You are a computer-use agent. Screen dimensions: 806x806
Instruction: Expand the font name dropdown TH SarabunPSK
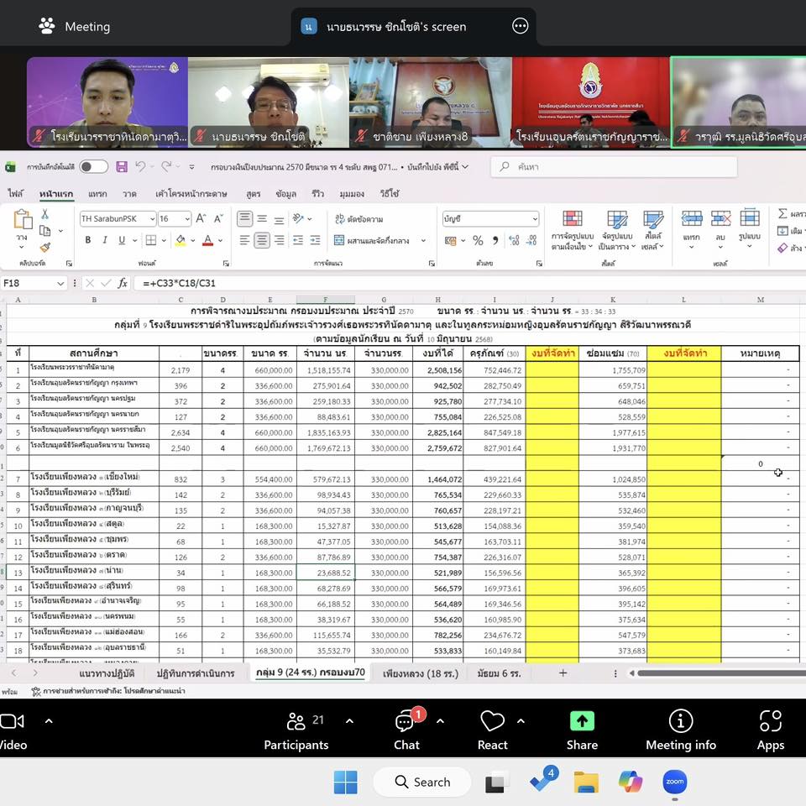point(151,219)
